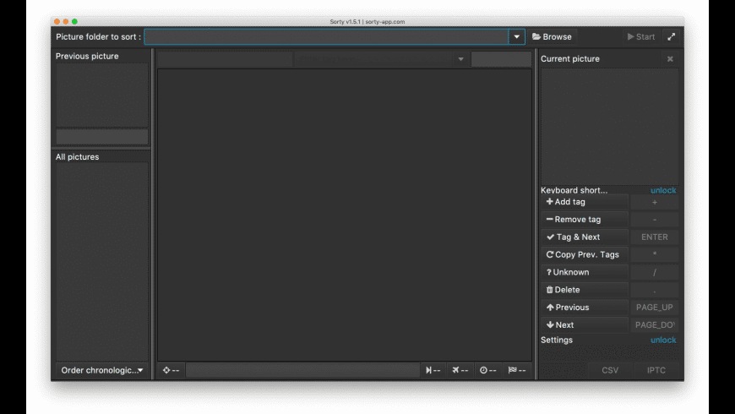Mark picture as Unknown
This screenshot has height=414, width=735.
click(x=585, y=272)
